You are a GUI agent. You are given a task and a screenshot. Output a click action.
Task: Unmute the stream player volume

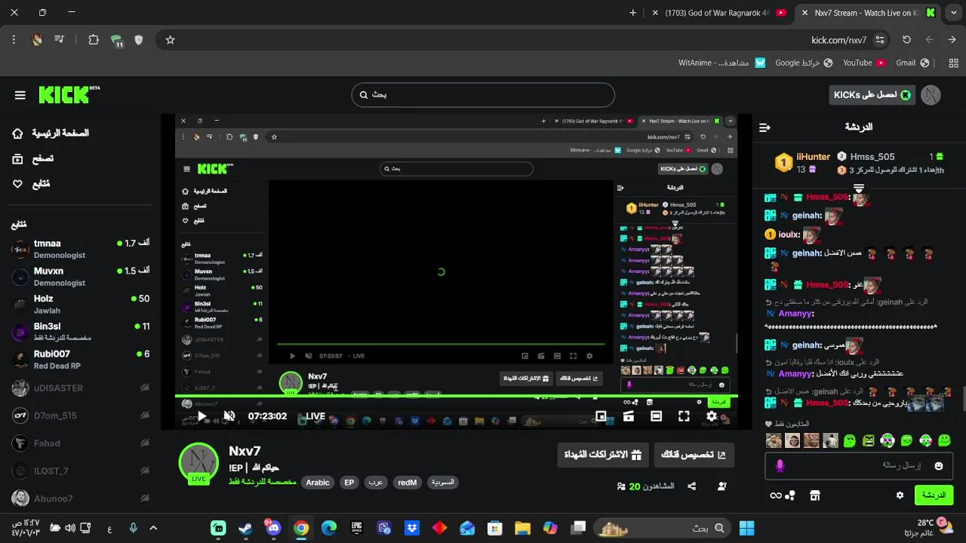229,416
